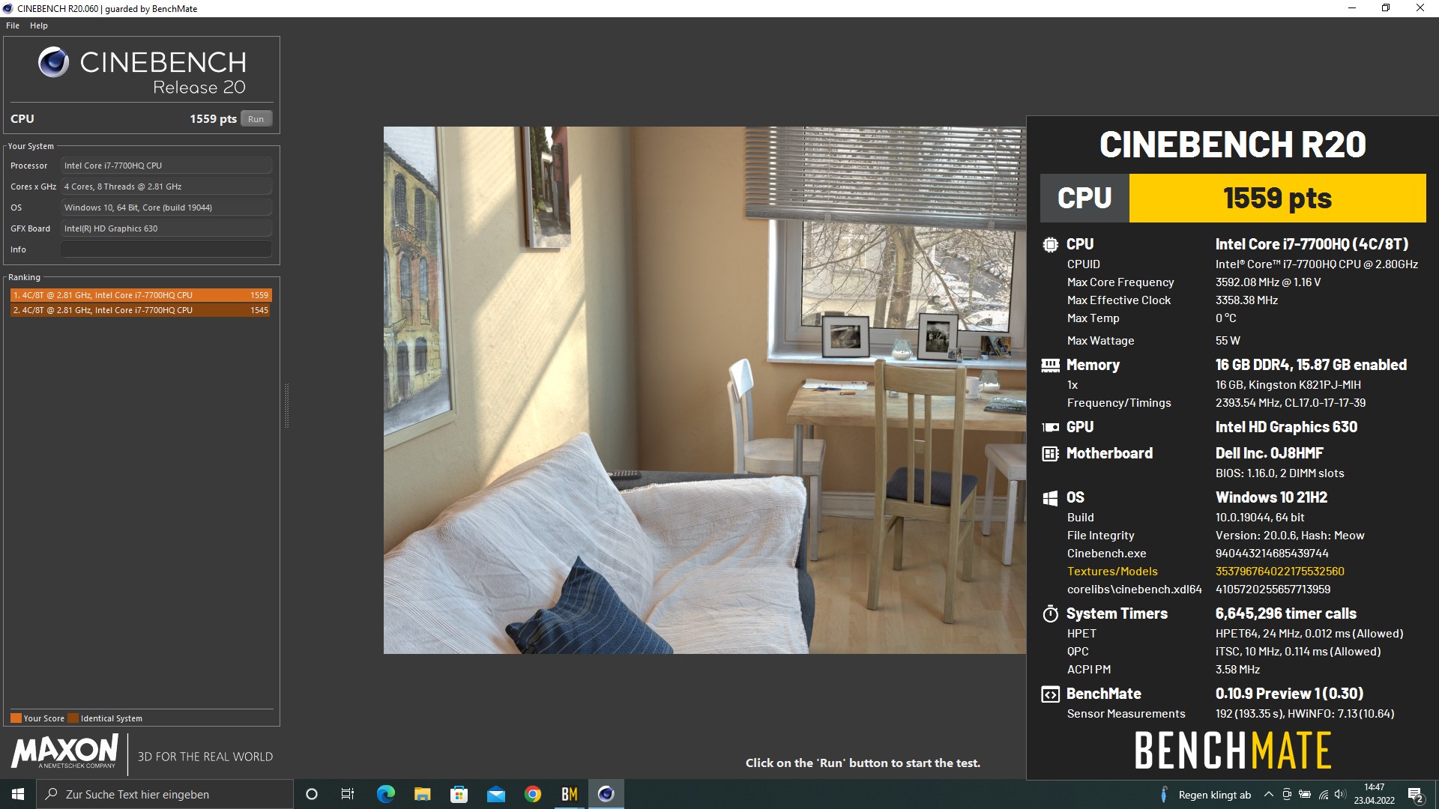Click the Dell Inc. 0J8HMF motherboard text
This screenshot has width=1439, height=809.
[x=1269, y=453]
